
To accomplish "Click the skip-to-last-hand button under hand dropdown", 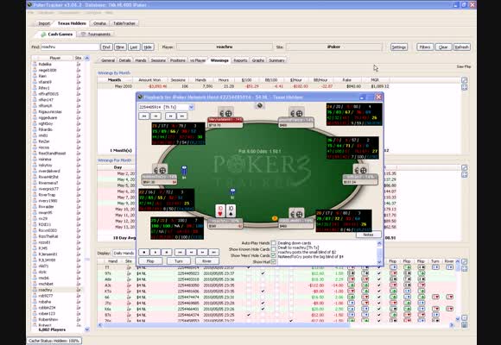I will click(182, 116).
